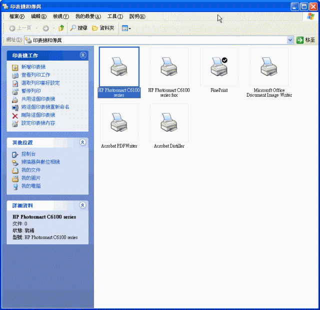The height and width of the screenshot is (310, 320).
Task: Select HP Photosmart C6100 series fax printer
Action: point(169,67)
